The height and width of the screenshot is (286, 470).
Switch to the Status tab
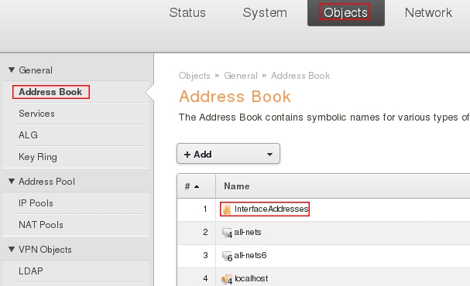(187, 12)
